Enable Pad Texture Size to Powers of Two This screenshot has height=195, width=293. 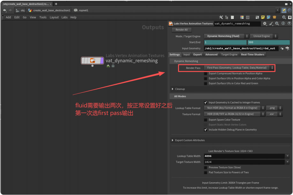tap(206, 172)
